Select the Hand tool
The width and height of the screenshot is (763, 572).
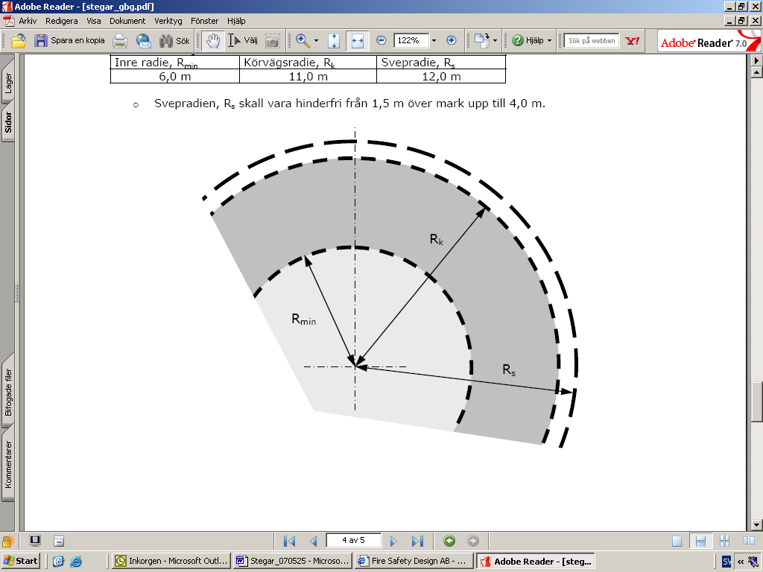[212, 41]
